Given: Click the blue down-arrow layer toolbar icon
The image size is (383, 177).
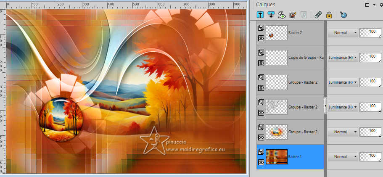Looking at the screenshot, I should click(x=271, y=15).
